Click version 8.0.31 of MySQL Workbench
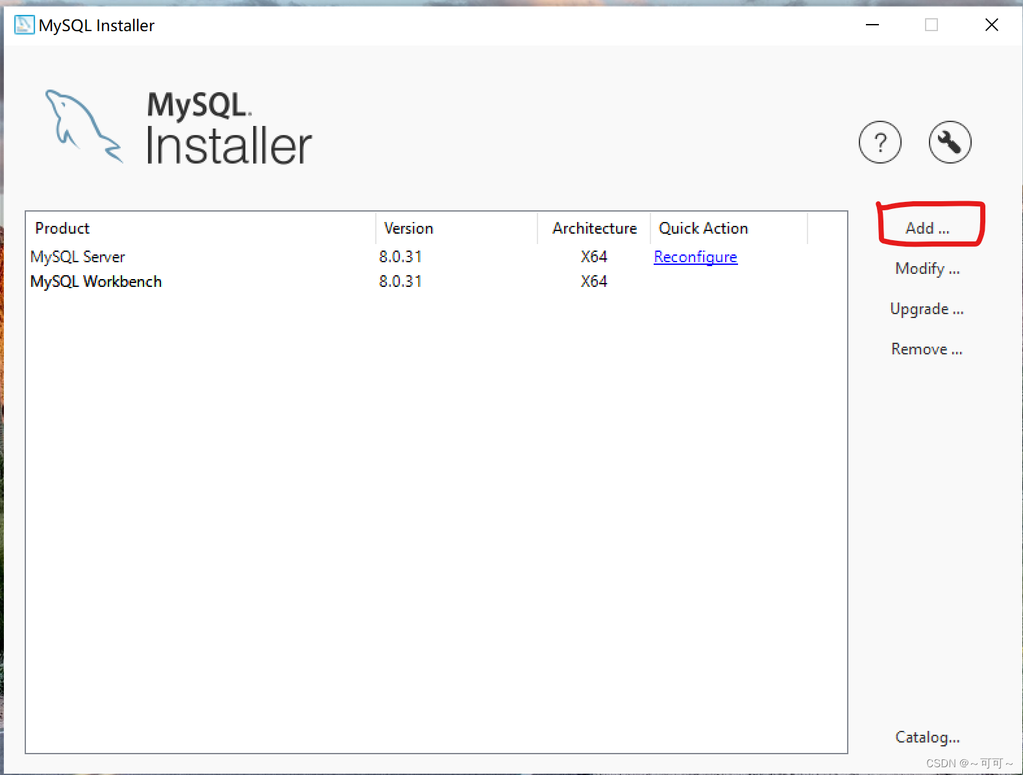This screenshot has height=775, width=1023. [x=401, y=282]
